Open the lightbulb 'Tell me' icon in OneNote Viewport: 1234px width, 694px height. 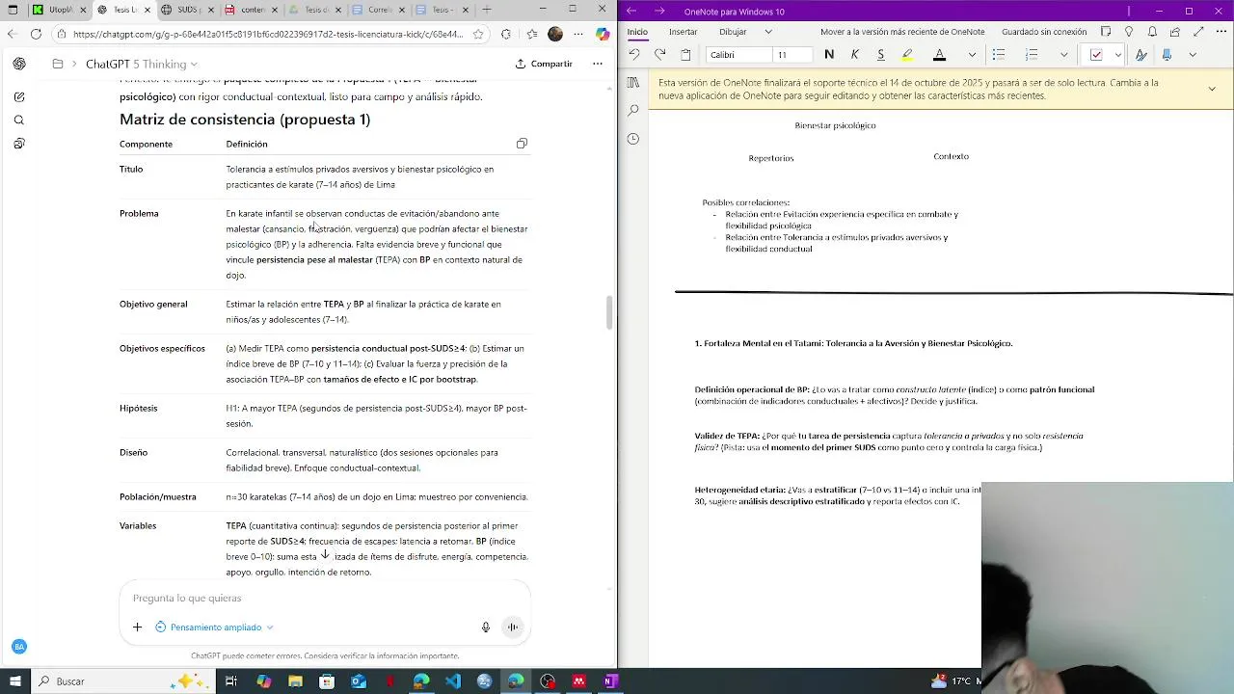point(1129,32)
